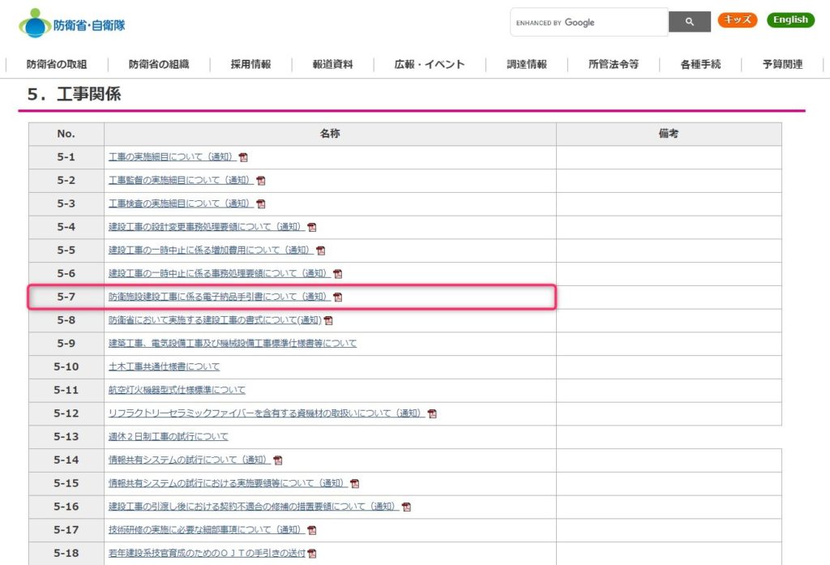The height and width of the screenshot is (565, 830).
Task: Open PDF icon beside 5-7 電子納品手引書
Action: coord(338,297)
